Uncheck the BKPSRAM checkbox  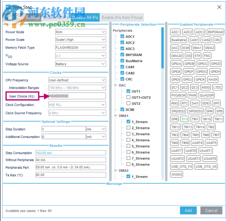click(x=122, y=55)
